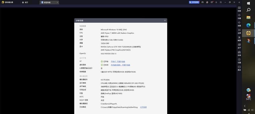Viewport: 255px width, 114px height.
Task: Click the CPU(4核) 内存(4096M) parameters row
Action: (x=122, y=83)
